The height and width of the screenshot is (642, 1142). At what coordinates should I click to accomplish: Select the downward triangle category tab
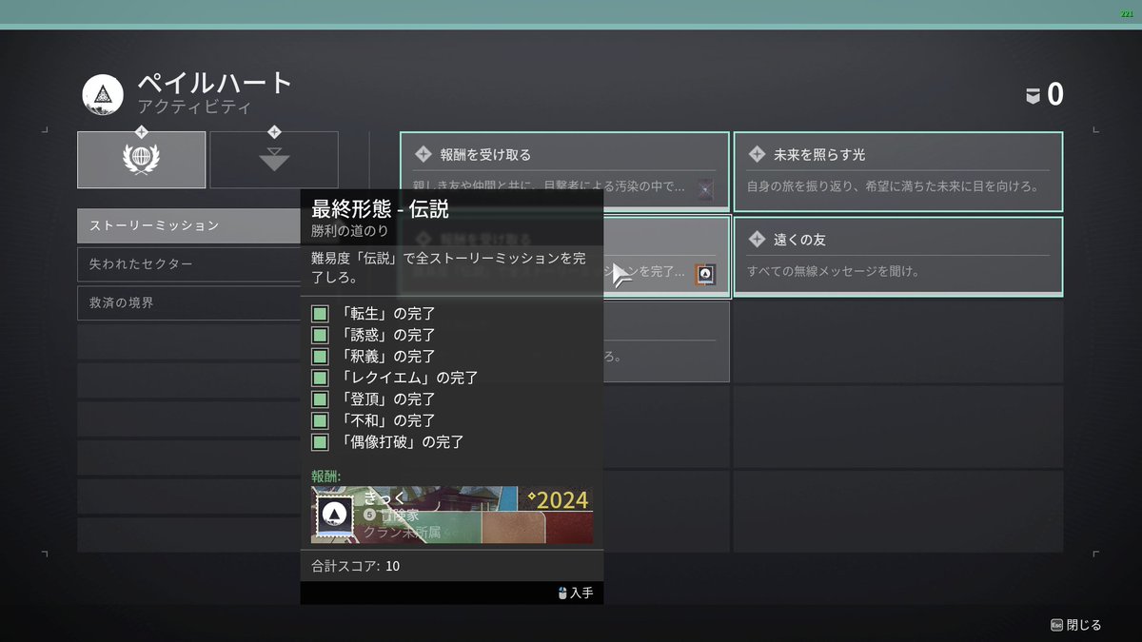tap(274, 160)
